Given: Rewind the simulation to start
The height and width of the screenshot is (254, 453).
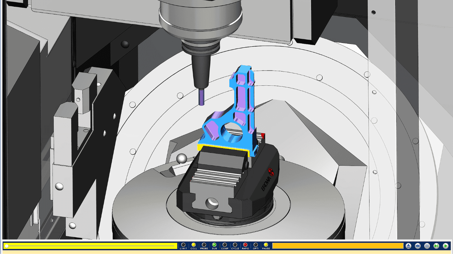Looking at the screenshot, I should tap(418, 246).
